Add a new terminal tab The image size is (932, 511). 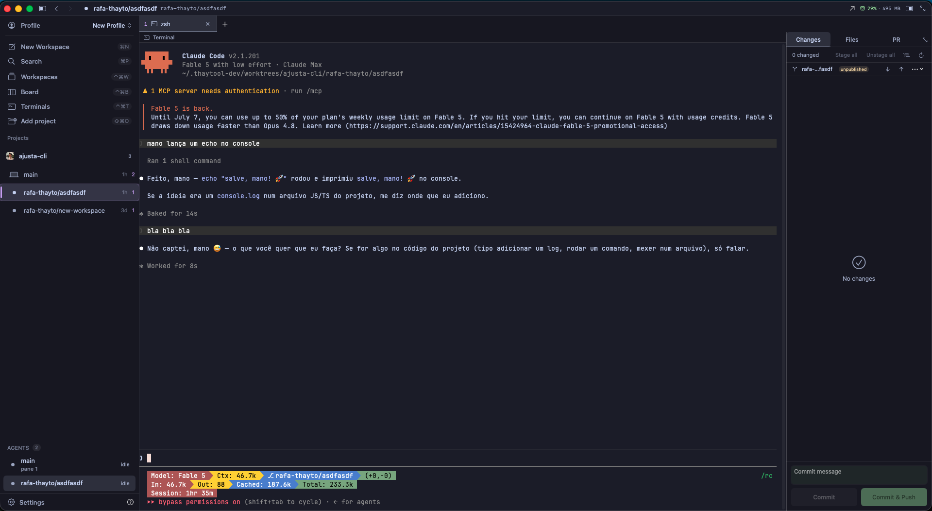pos(225,24)
